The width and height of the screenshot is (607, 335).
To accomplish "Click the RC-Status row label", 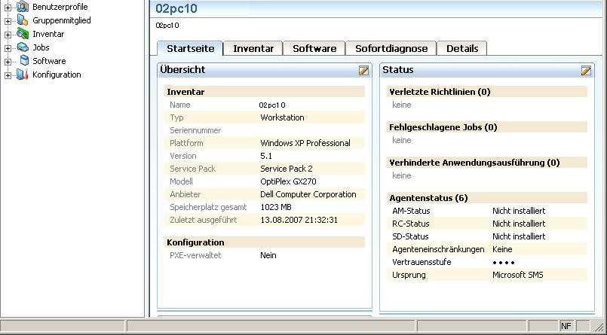I will 410,224.
